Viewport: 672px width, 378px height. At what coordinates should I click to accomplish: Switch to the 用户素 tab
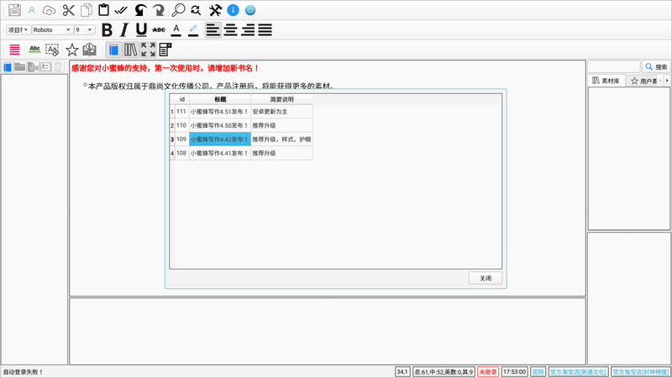(x=644, y=81)
